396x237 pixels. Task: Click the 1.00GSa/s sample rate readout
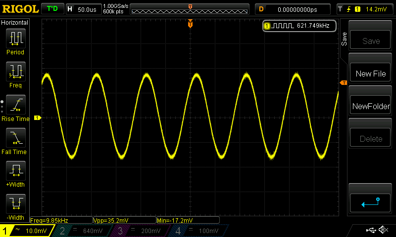[116, 6]
